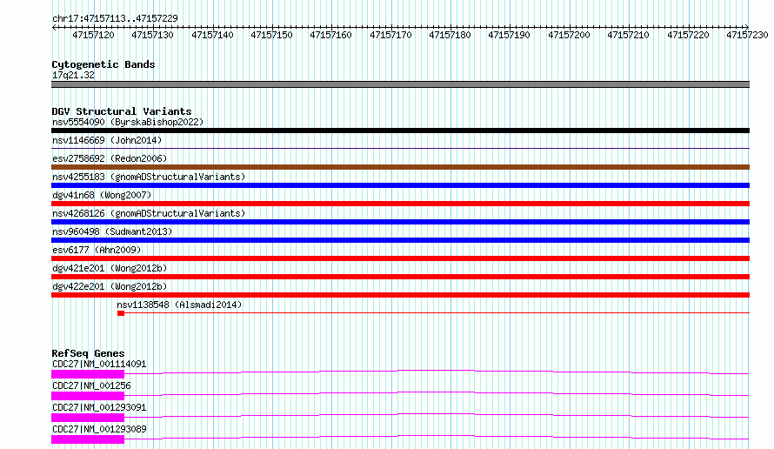This screenshot has height=449, width=774.
Task: Open variant dgv41n68 (Wong2007) label
Action: tap(102, 195)
